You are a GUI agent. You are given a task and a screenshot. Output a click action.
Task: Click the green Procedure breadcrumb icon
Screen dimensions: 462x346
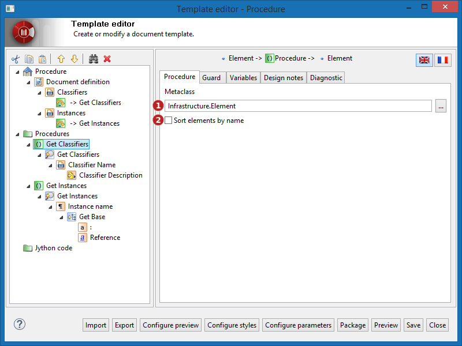(270, 58)
